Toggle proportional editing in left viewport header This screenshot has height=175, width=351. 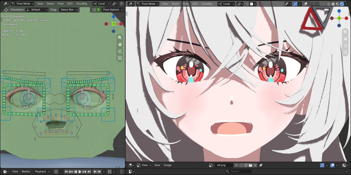(122, 4)
